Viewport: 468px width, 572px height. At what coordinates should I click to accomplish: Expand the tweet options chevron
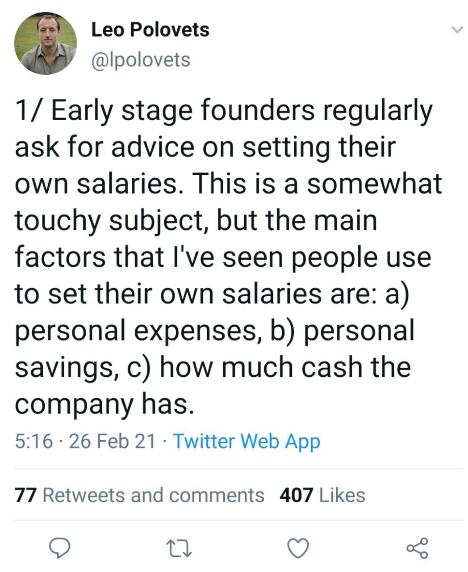coord(456,30)
